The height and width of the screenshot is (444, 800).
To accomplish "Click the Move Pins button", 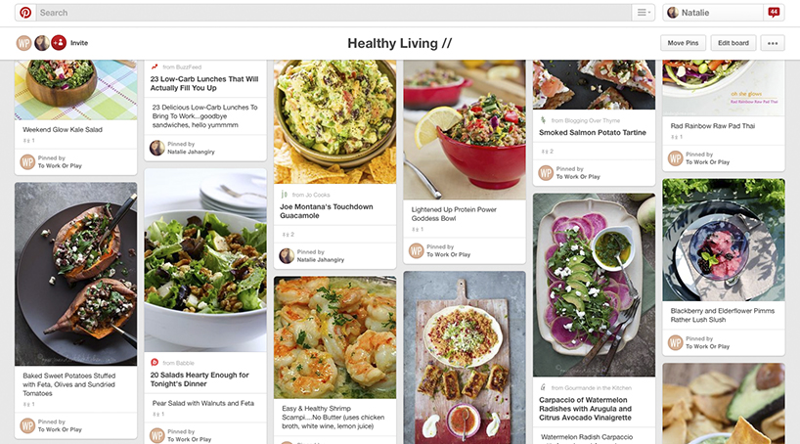I will tap(683, 43).
